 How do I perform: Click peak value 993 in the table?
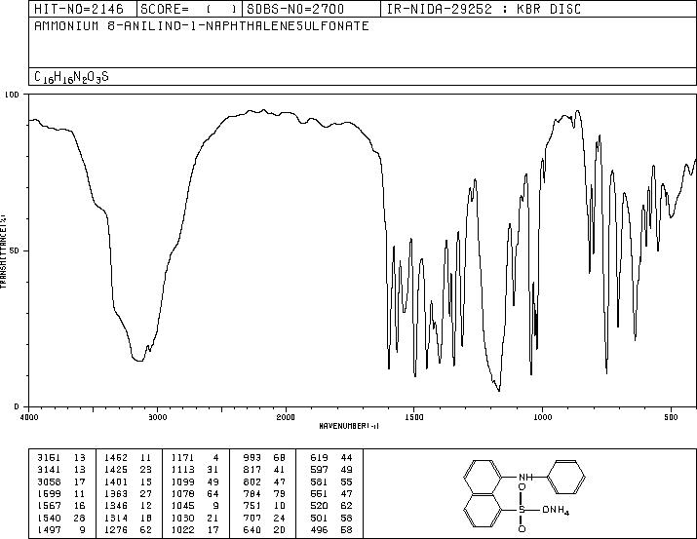252,457
